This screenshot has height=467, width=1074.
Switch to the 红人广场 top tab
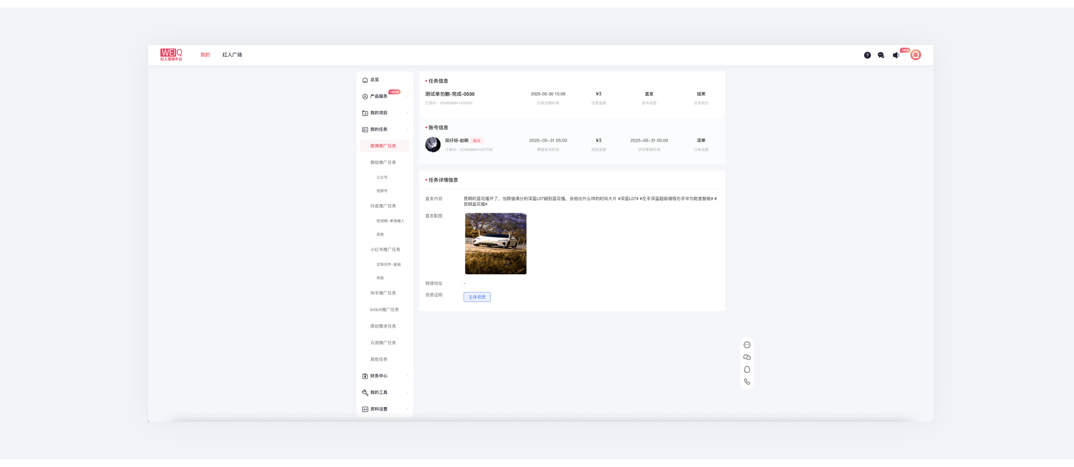(232, 55)
